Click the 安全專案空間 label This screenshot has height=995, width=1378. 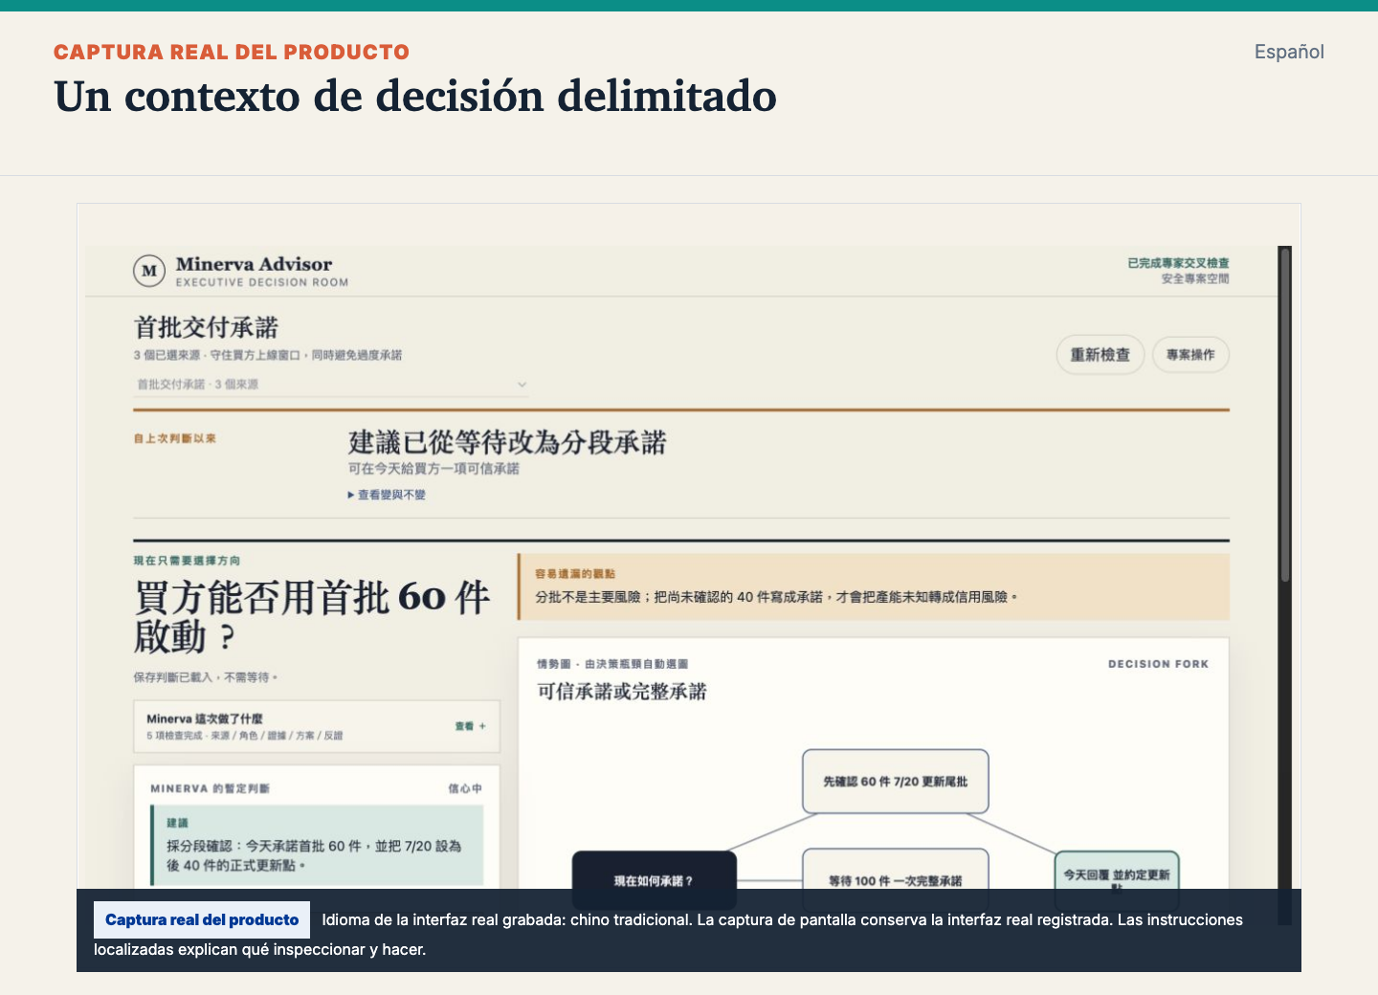pyautogui.click(x=1195, y=279)
